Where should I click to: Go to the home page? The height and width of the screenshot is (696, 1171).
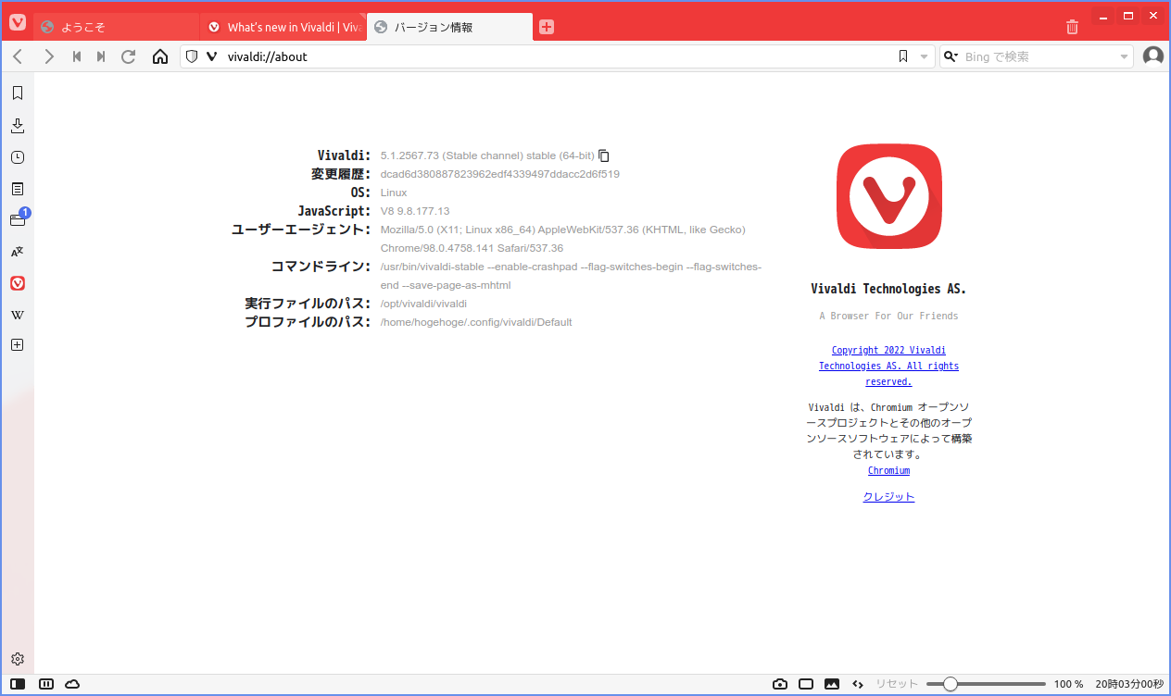tap(160, 56)
